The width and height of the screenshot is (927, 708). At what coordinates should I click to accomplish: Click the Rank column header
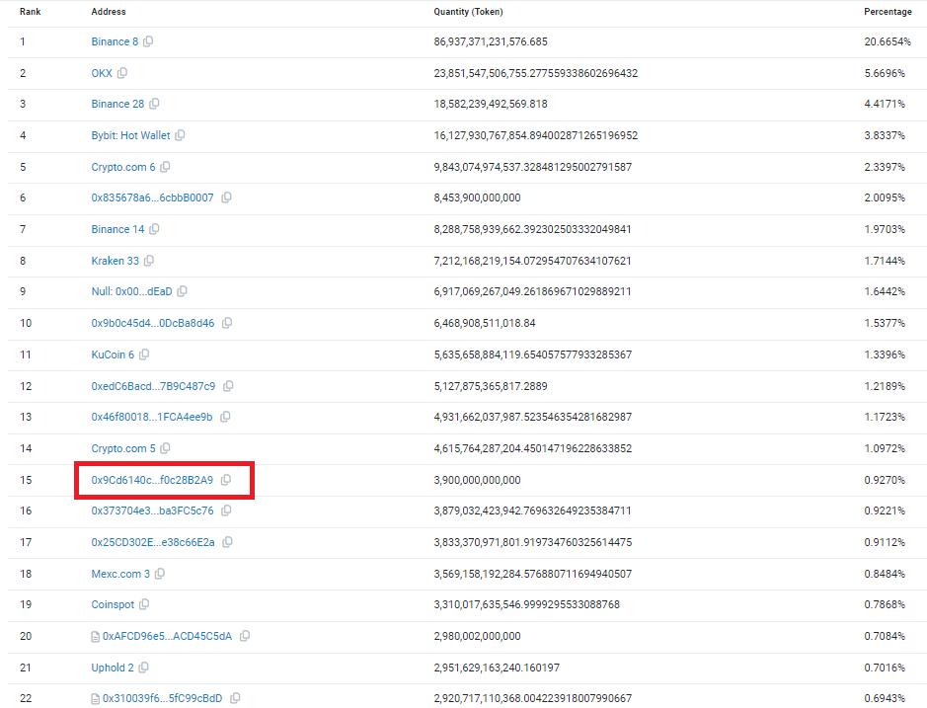[x=31, y=11]
